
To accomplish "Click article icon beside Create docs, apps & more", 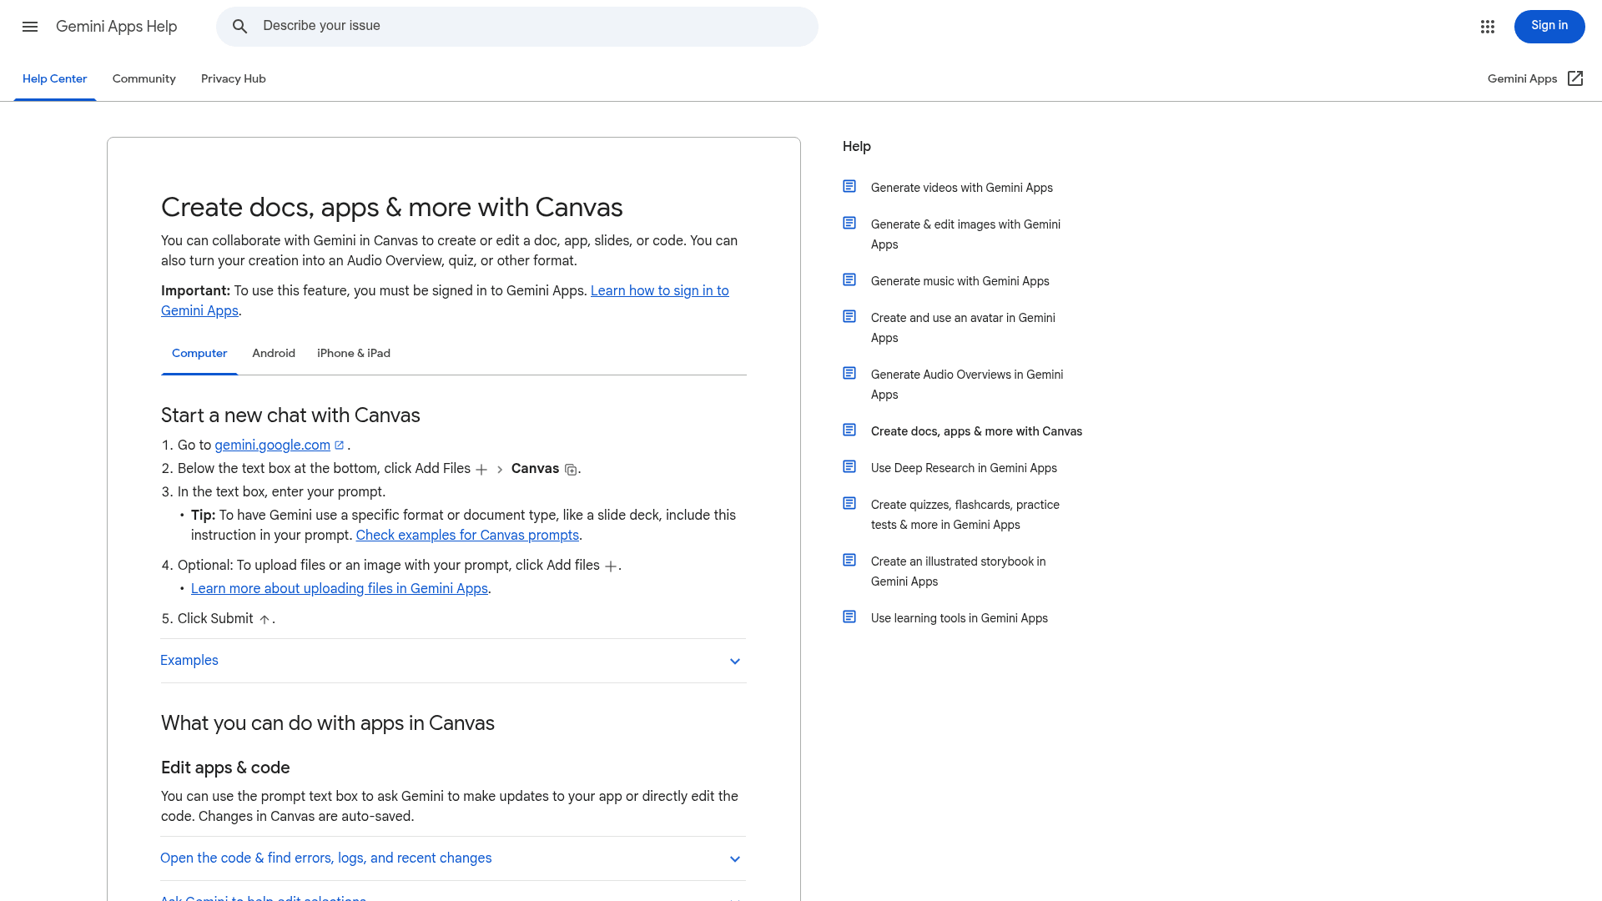I will pos(849,430).
